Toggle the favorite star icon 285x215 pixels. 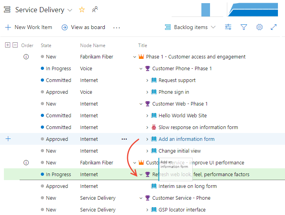pos(82,10)
